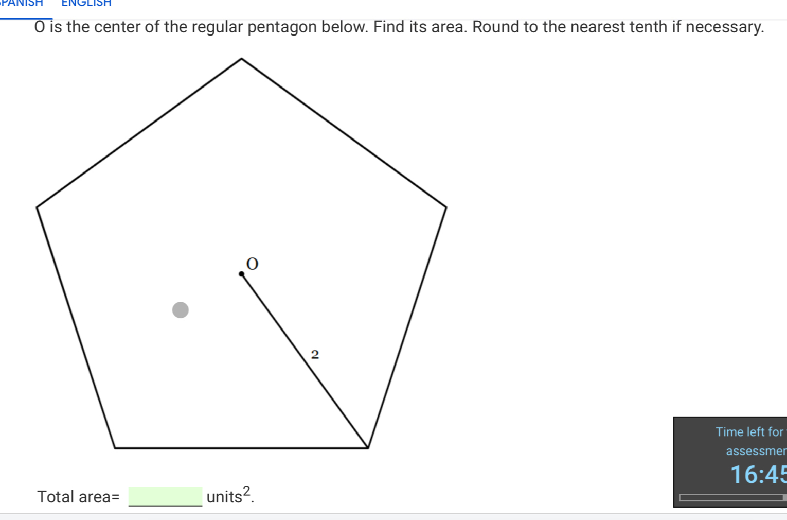The height and width of the screenshot is (520, 787).
Task: Click the left vertex of the pentagon
Action: [38, 207]
